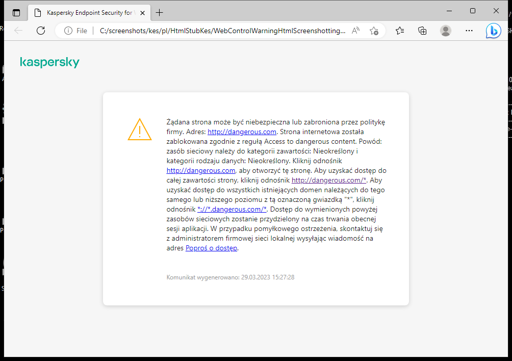
Task: Click the yellow warning triangle icon
Action: [140, 131]
